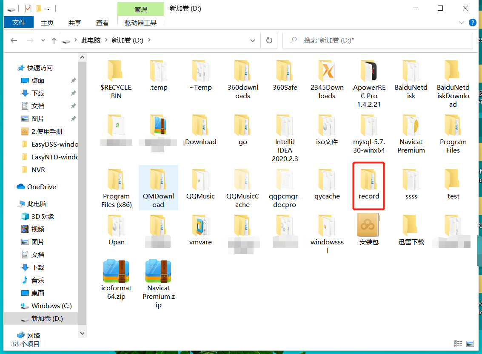The width and height of the screenshot is (482, 354).
Task: Open the record folder
Action: pyautogui.click(x=369, y=184)
